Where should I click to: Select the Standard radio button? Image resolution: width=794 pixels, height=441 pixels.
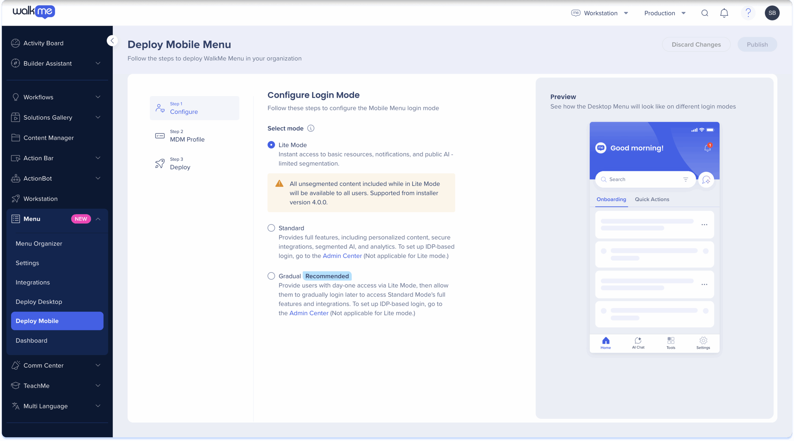pyautogui.click(x=271, y=228)
